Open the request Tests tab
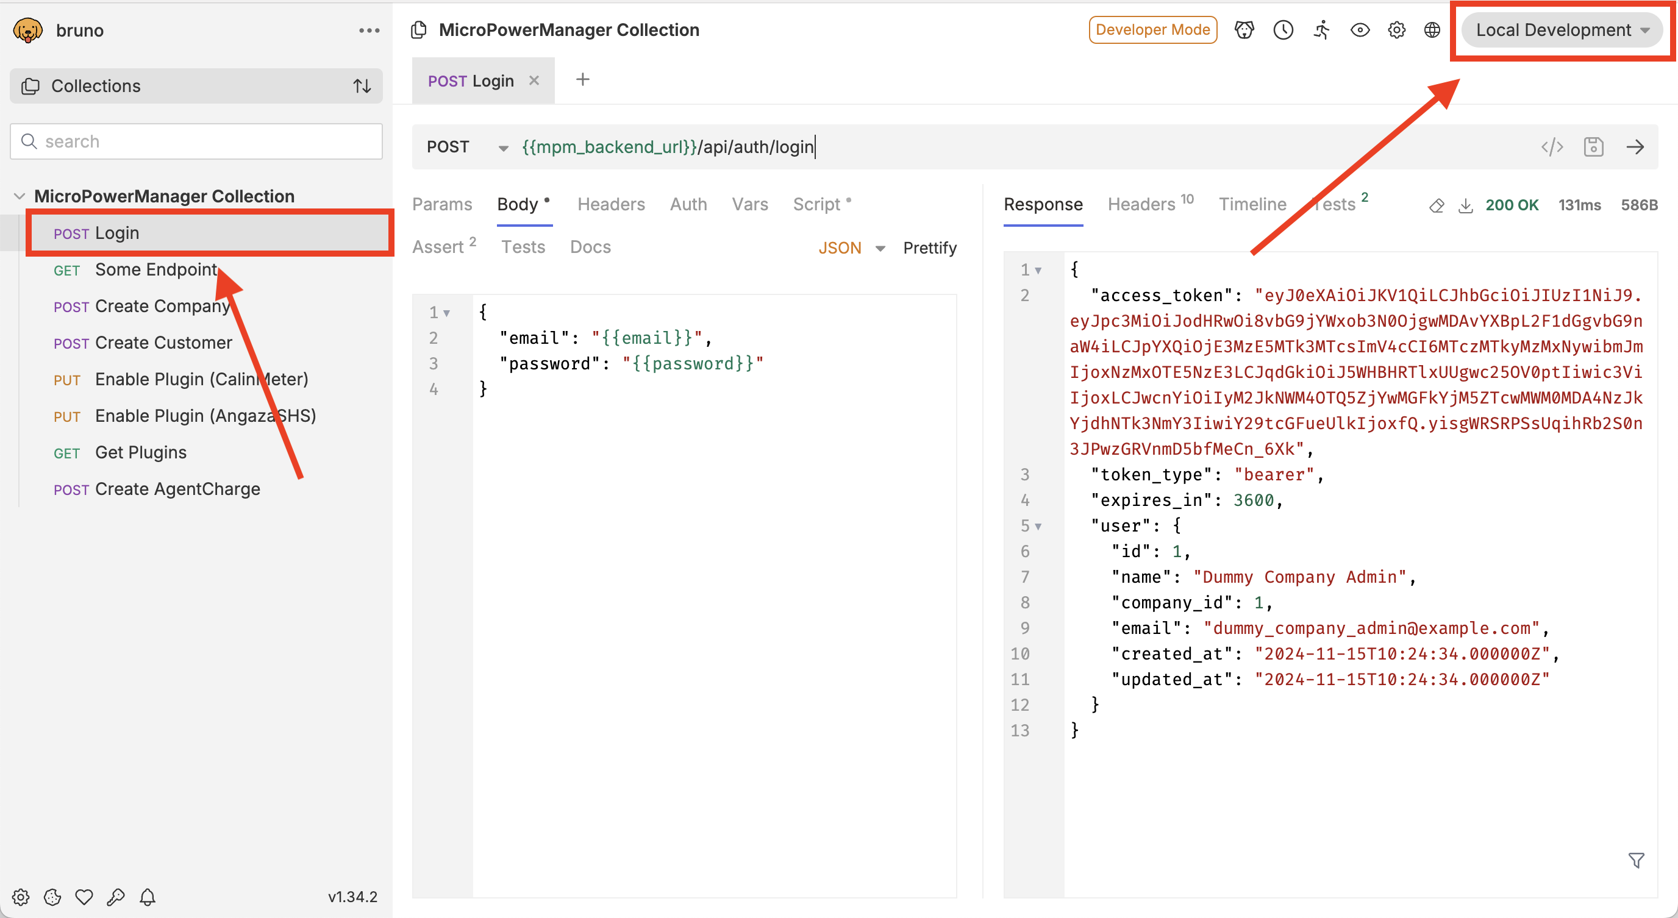1678x918 pixels. click(523, 247)
